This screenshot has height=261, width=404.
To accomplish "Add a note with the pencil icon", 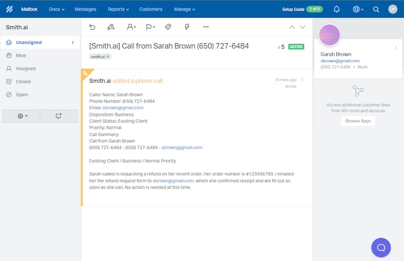I will (x=111, y=26).
